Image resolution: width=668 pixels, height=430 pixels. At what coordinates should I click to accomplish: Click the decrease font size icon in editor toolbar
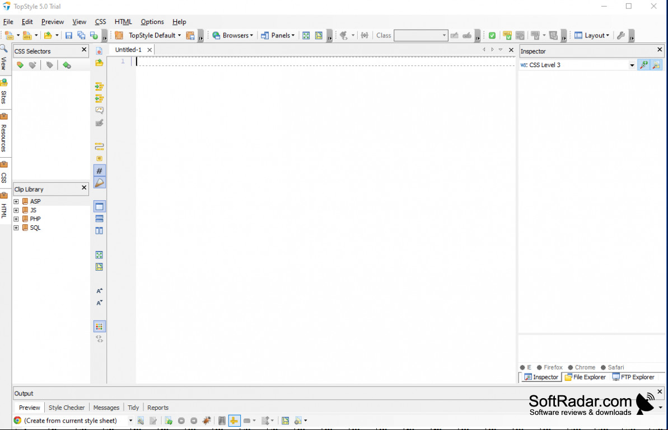[99, 303]
